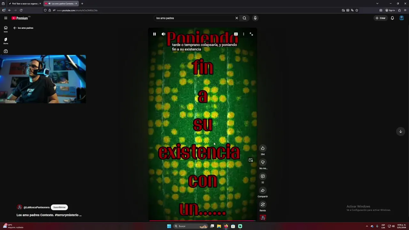Start voice search with microphone icon
409x230 pixels.
255,18
